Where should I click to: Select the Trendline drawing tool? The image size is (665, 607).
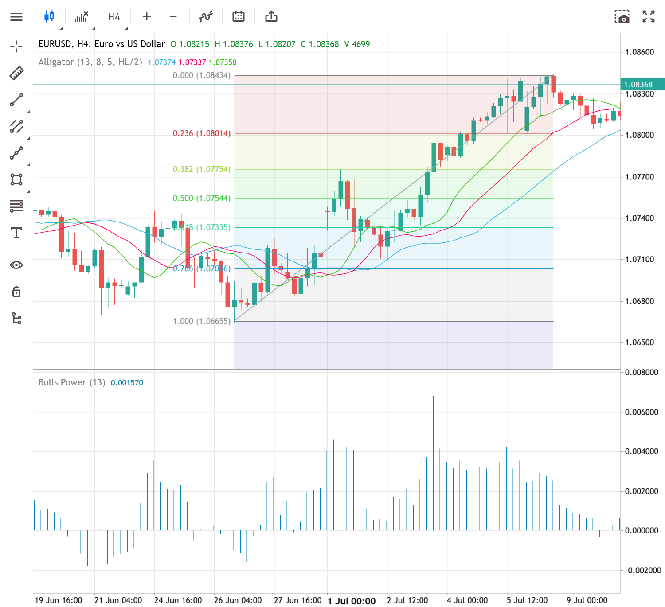[x=16, y=100]
